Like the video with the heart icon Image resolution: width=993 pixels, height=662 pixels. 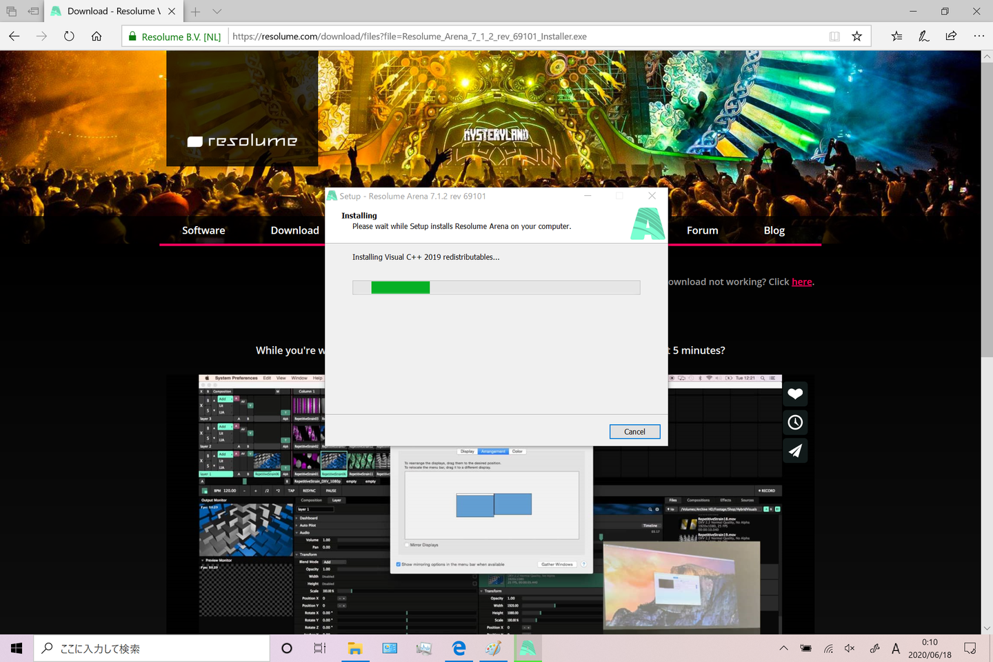point(795,394)
